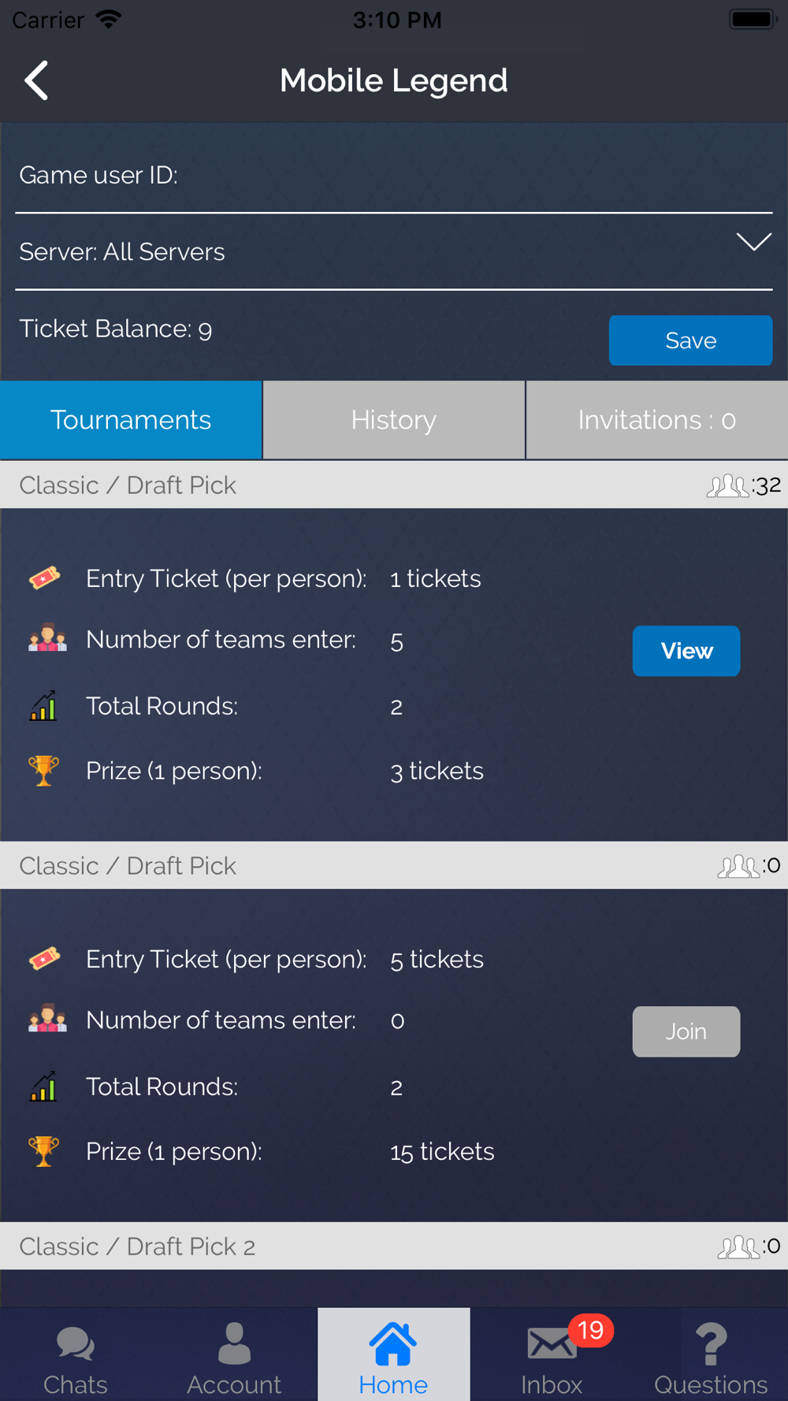Open the Questions help icon
The height and width of the screenshot is (1401, 788).
711,1343
